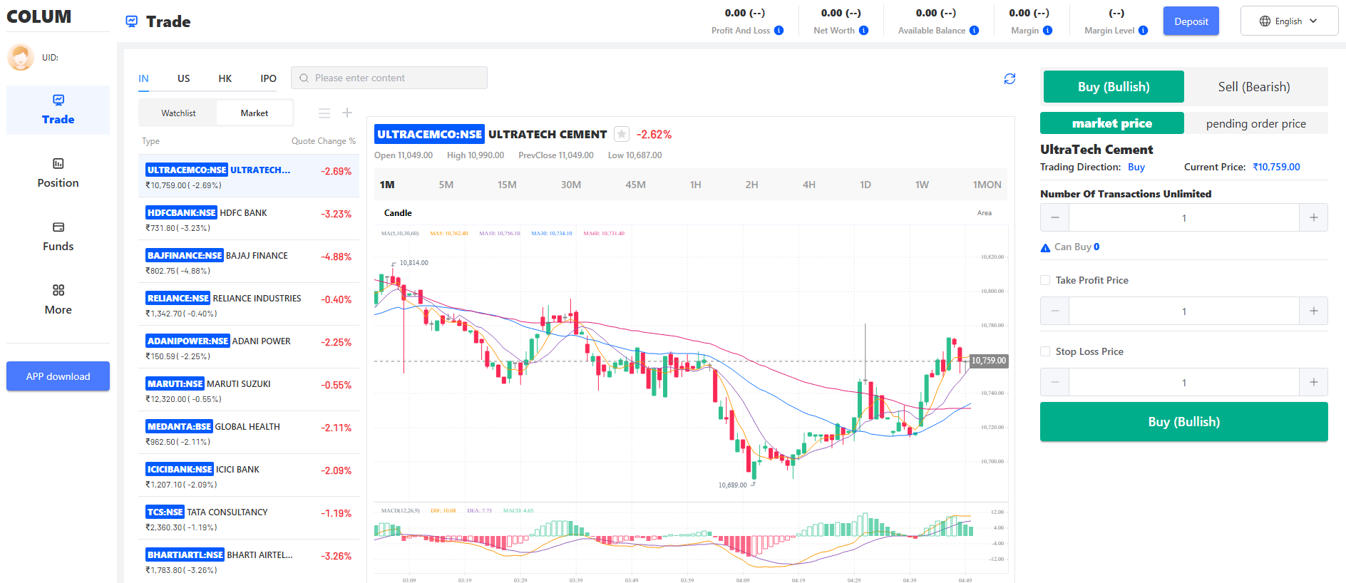Select Candle chart type

398,213
